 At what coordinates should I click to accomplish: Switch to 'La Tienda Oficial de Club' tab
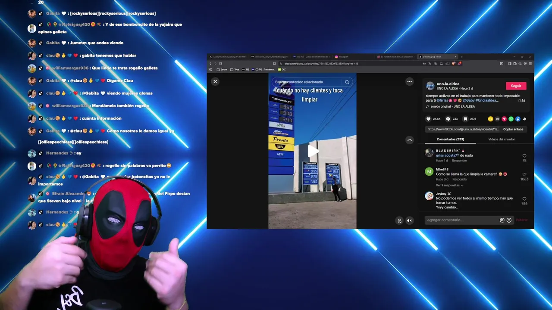(395, 57)
